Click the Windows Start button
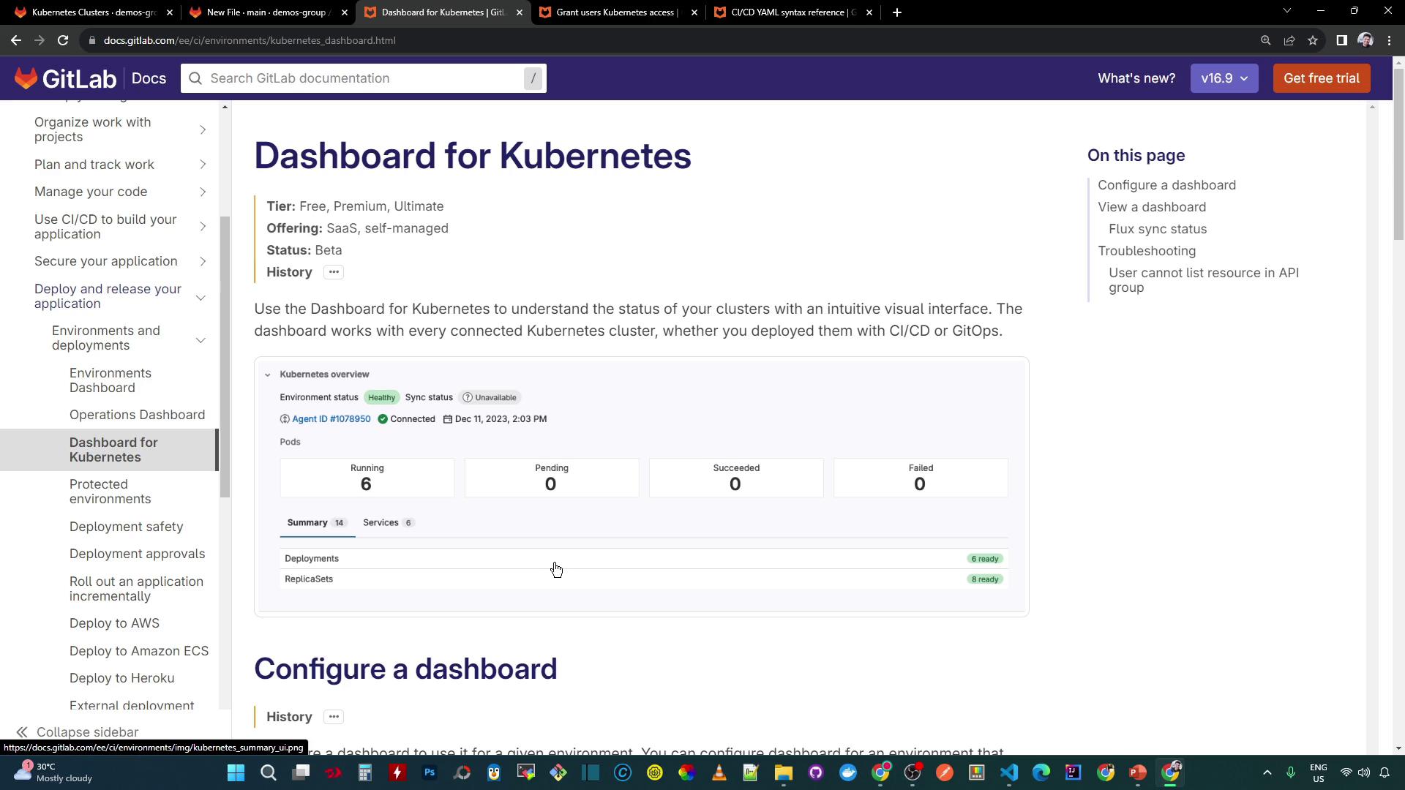Screen dimensions: 1405x790 236,772
